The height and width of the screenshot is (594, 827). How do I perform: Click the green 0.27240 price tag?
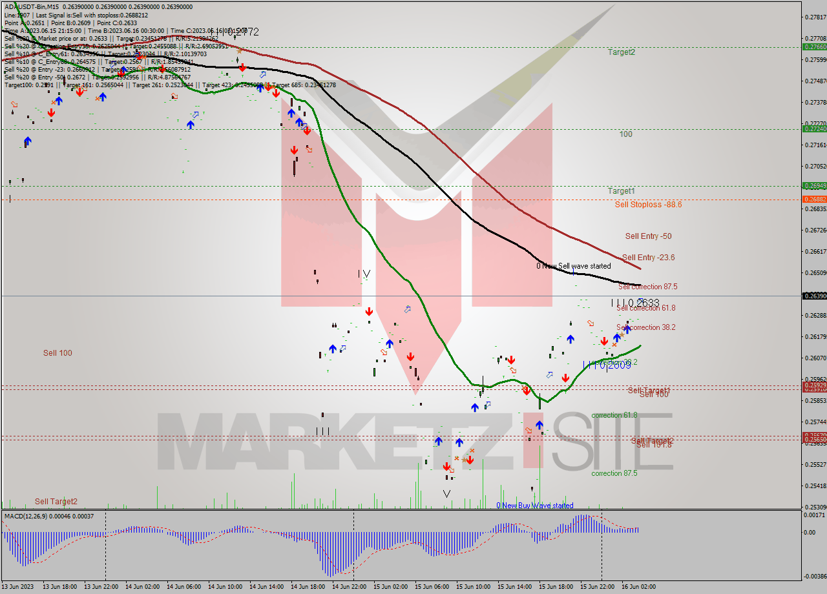814,129
